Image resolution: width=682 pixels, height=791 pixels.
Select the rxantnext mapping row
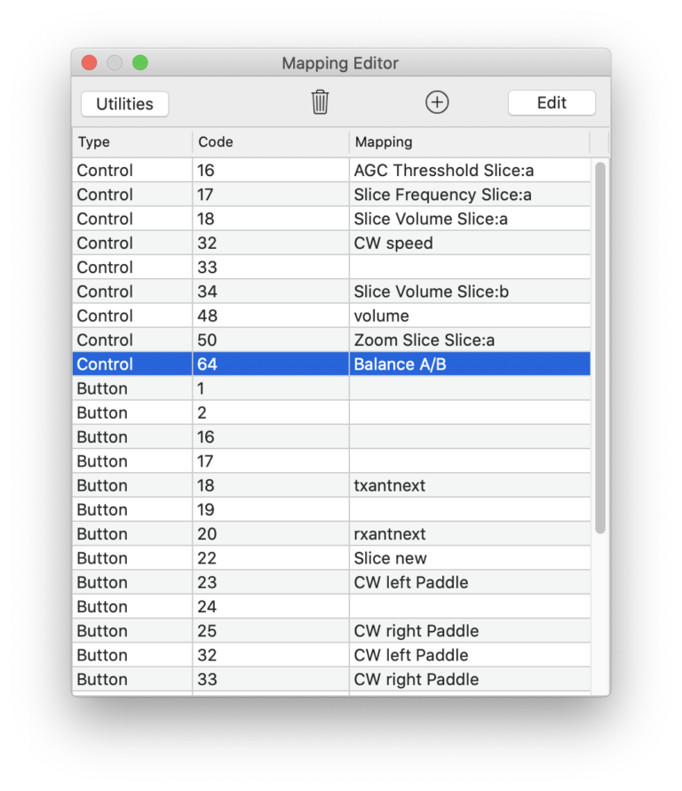(x=331, y=534)
